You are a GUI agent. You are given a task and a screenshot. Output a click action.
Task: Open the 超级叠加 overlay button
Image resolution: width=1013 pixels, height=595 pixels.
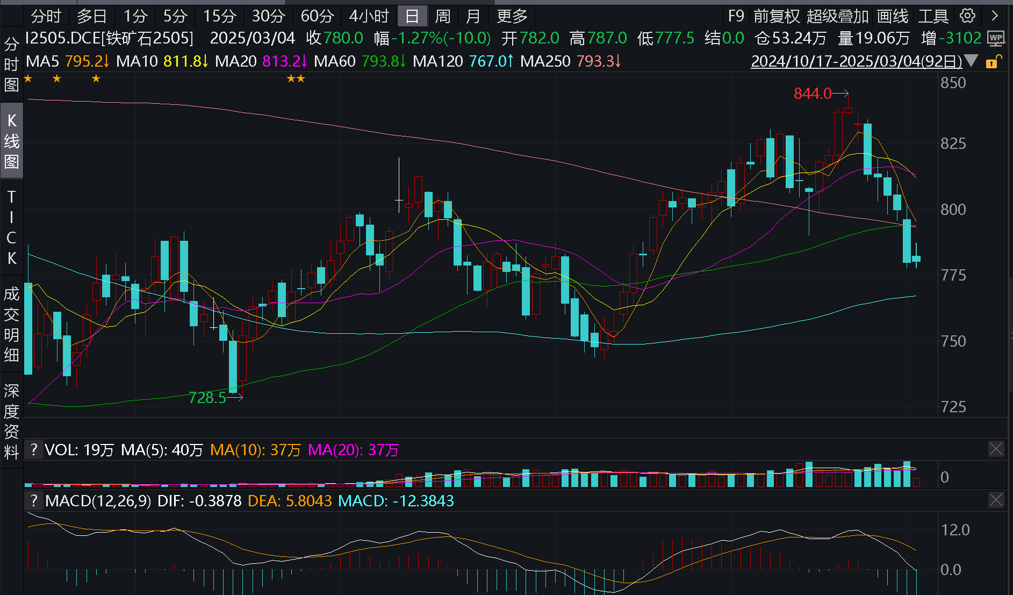(837, 16)
